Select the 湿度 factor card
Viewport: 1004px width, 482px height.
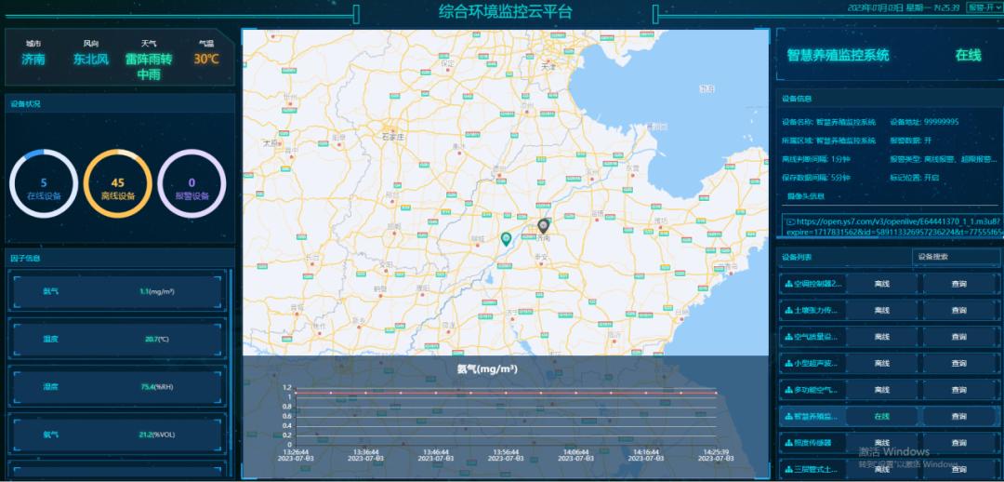(x=117, y=386)
